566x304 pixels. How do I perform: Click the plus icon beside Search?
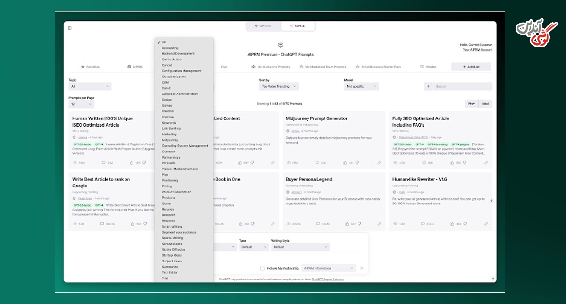click(428, 86)
